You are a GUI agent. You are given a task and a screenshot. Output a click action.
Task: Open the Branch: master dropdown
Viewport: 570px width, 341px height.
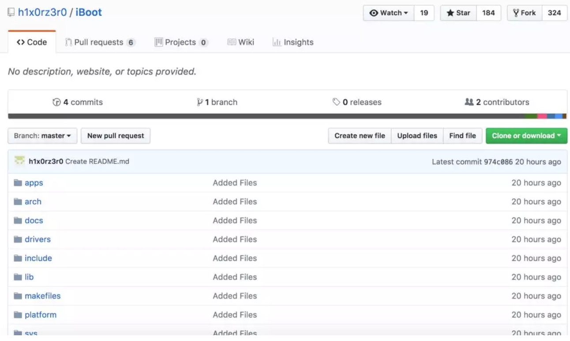[42, 136]
